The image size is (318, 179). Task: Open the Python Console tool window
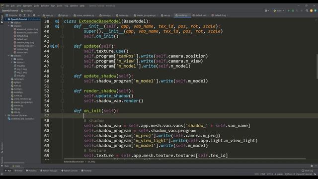click(70, 171)
